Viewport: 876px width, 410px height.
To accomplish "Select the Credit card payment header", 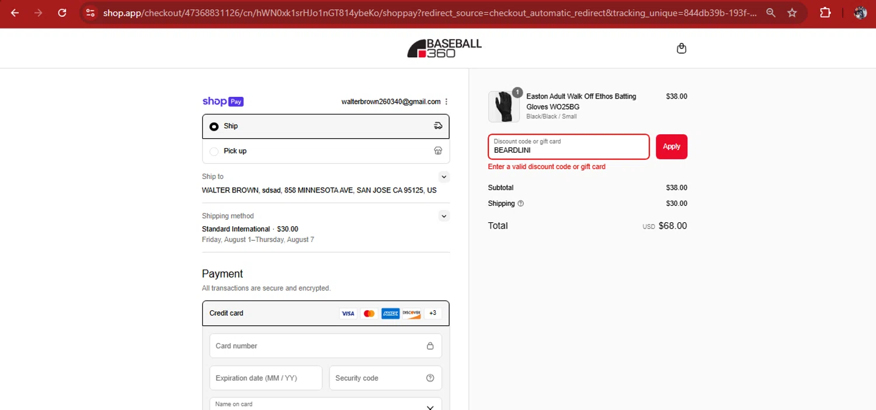I will click(x=326, y=313).
